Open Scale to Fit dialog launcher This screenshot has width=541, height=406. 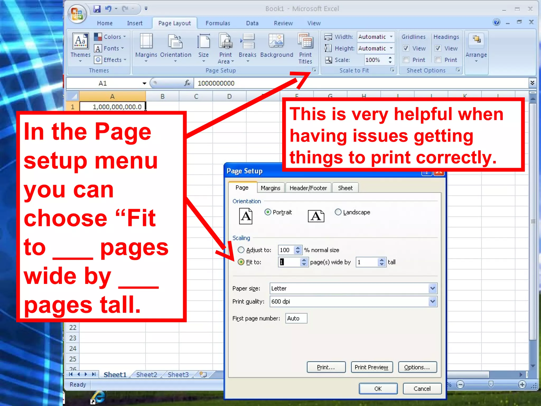coord(392,70)
